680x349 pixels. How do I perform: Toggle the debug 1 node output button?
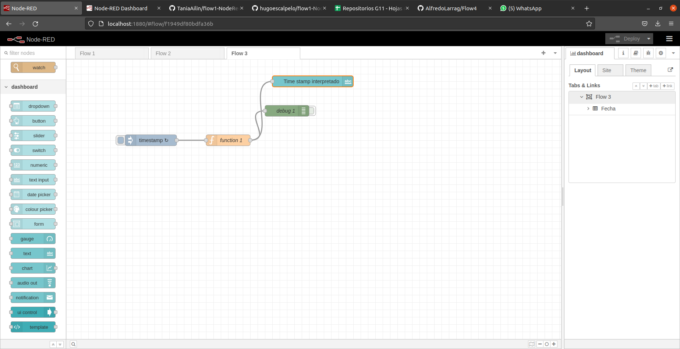click(x=312, y=110)
